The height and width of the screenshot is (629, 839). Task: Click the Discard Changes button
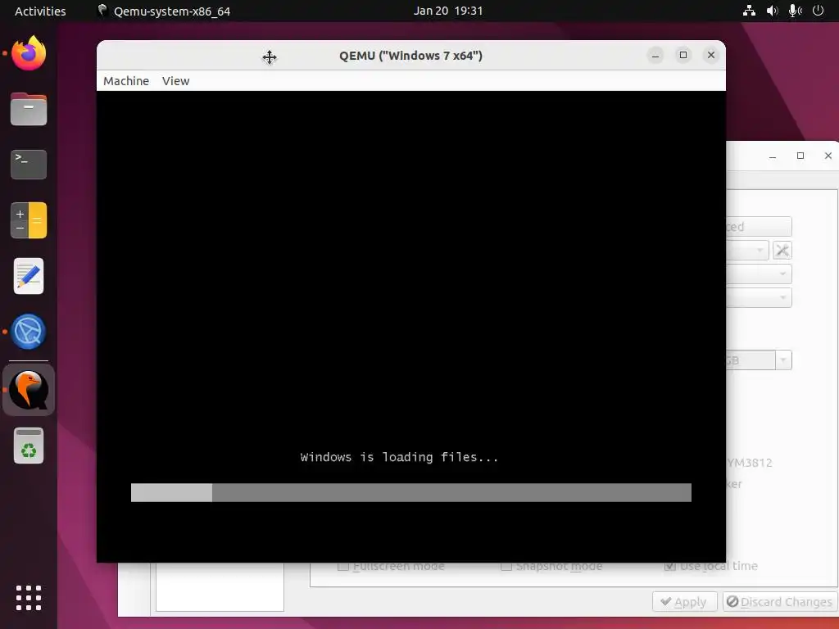[779, 602]
